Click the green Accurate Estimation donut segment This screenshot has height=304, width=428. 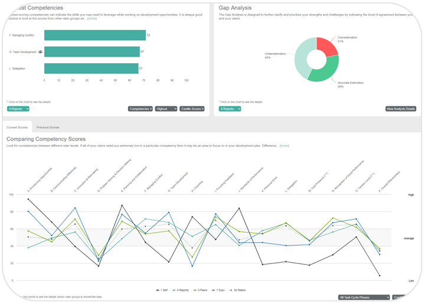[x=328, y=71]
